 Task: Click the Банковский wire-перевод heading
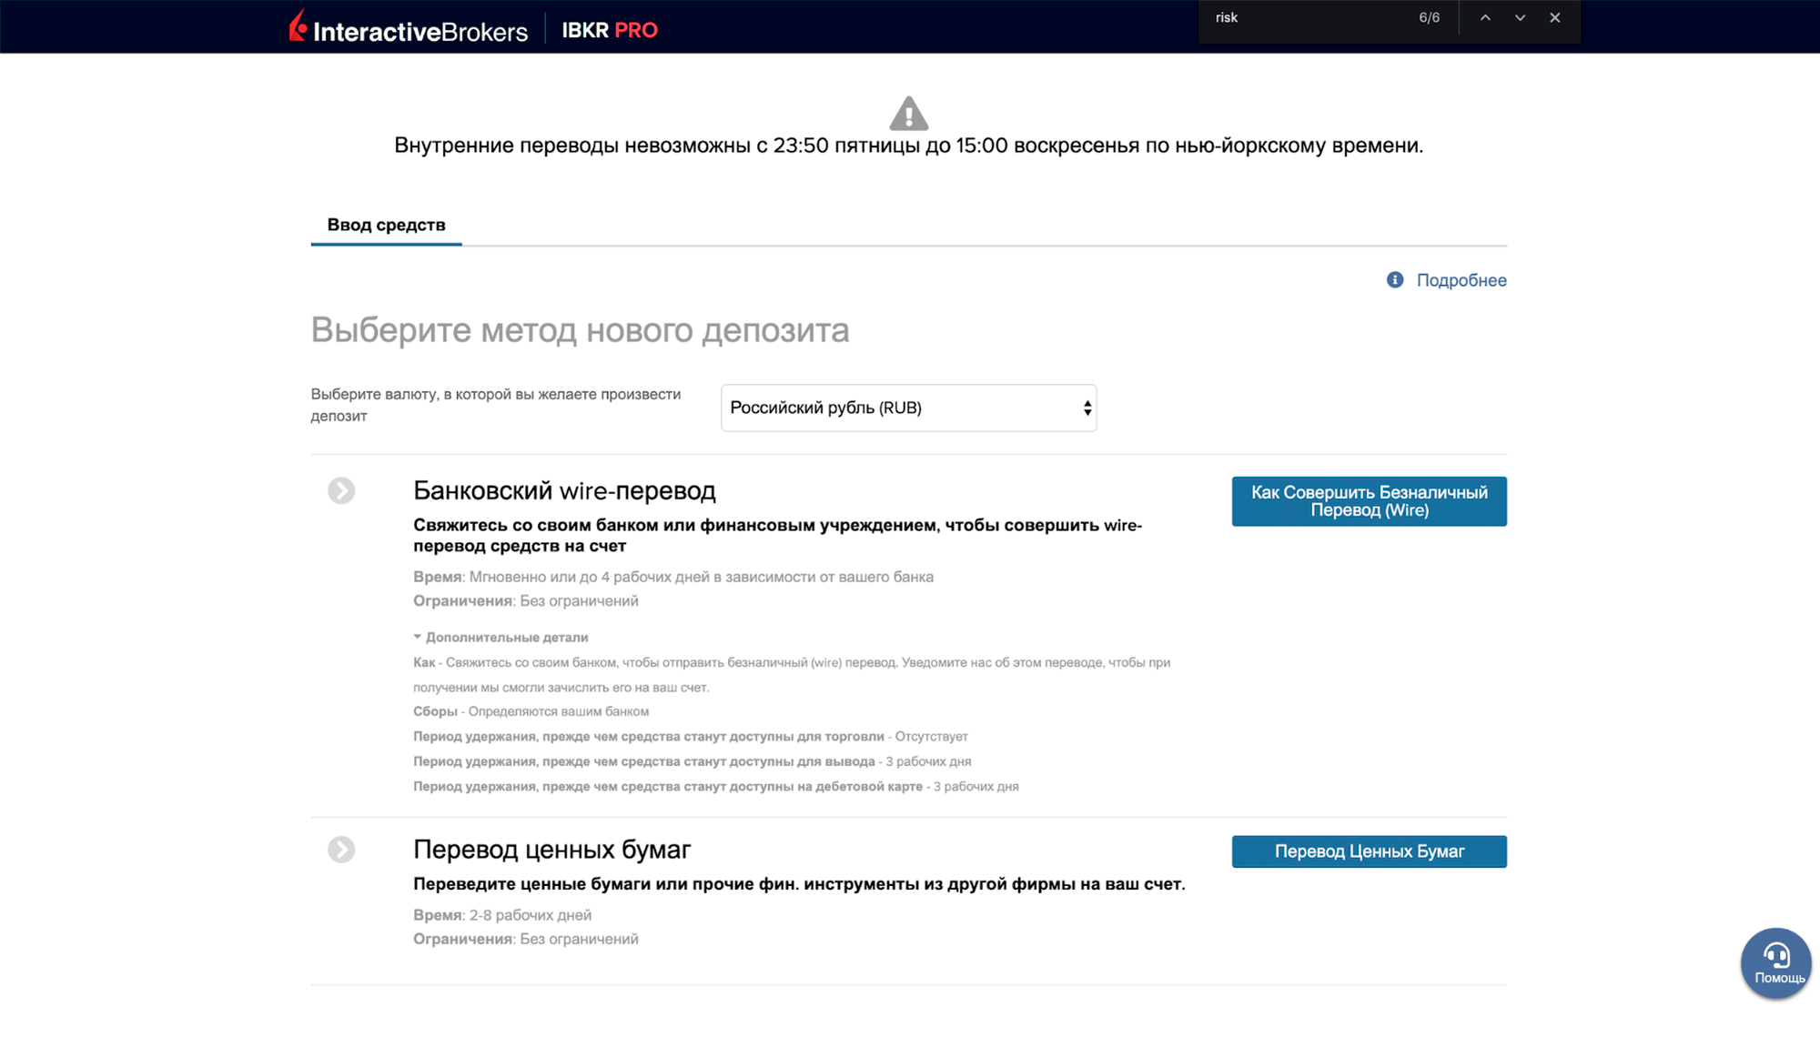click(x=564, y=491)
